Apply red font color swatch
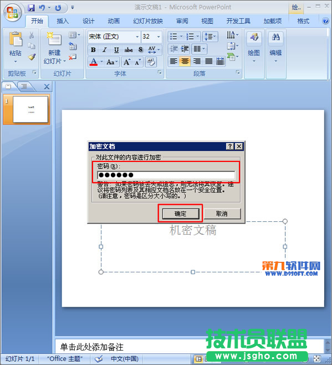Viewport: 332px width, 365px height. coord(94,62)
